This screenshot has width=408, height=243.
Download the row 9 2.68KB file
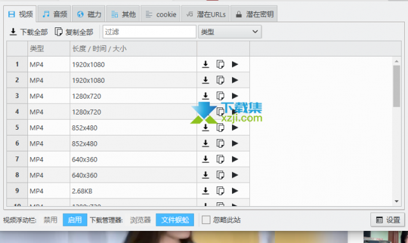click(205, 191)
